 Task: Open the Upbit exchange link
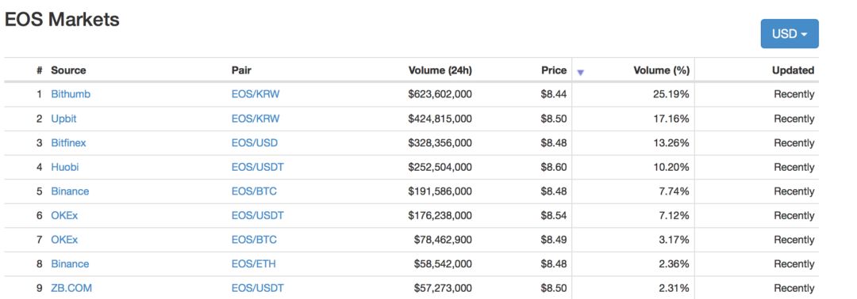(x=64, y=119)
